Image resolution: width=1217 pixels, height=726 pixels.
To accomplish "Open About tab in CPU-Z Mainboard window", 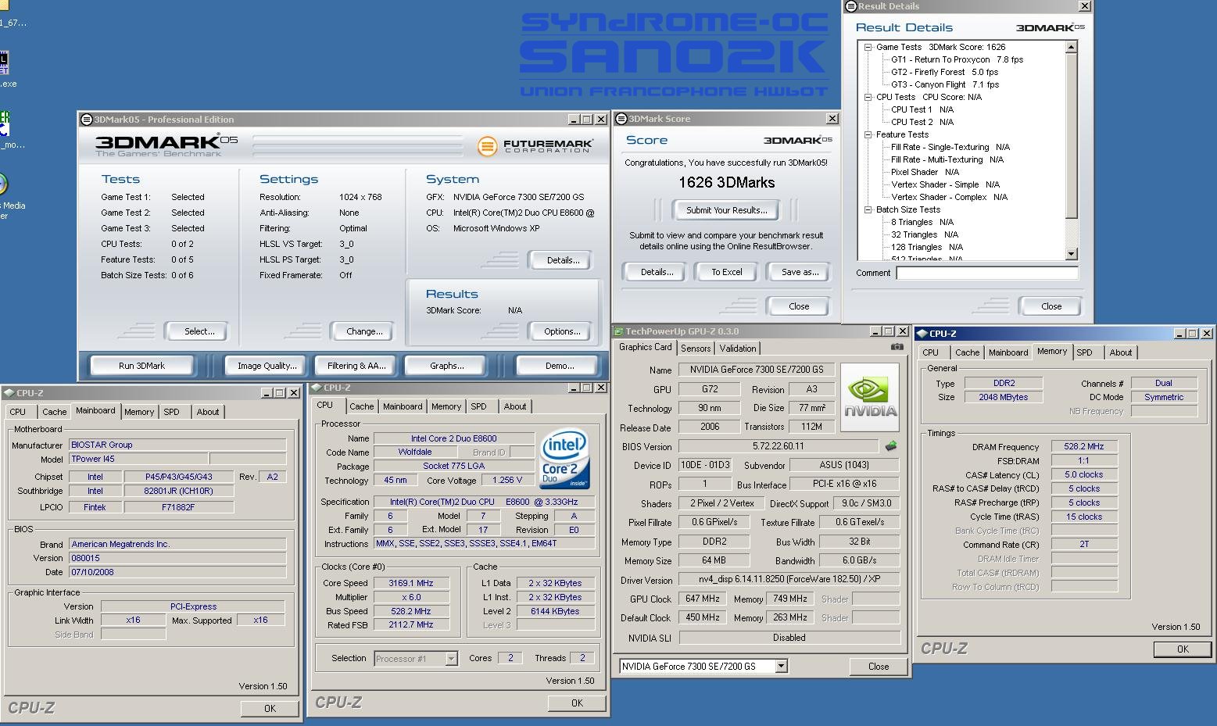I will (208, 412).
